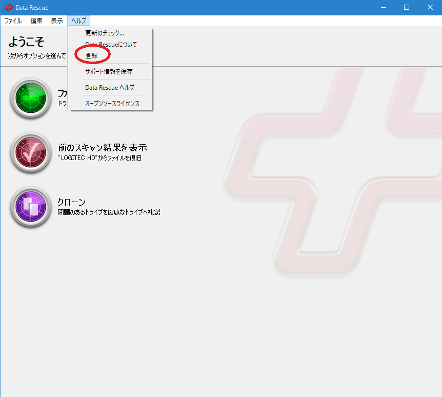The image size is (442, 397).
Task: Click the LOGITEC HD file recovery description
Action: click(x=99, y=158)
